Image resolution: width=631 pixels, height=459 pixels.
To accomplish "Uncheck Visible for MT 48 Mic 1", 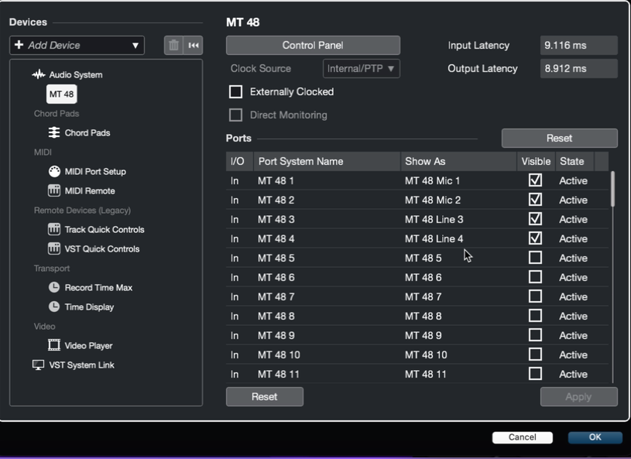I will [x=535, y=180].
